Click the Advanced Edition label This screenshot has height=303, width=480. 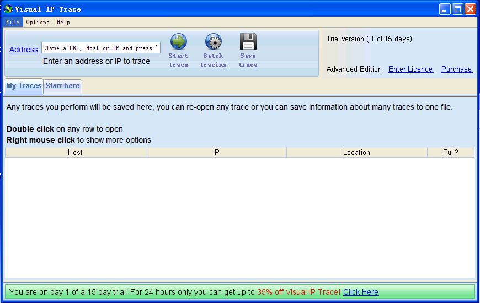coord(354,69)
